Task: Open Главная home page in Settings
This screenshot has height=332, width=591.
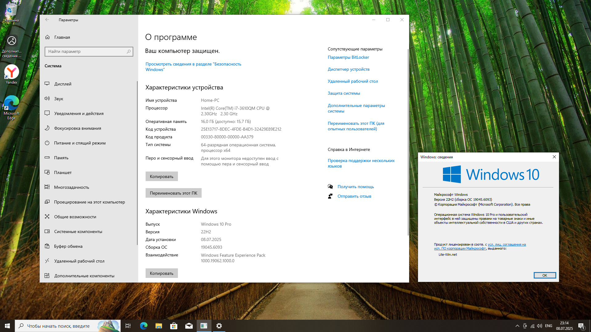Action: [62, 37]
